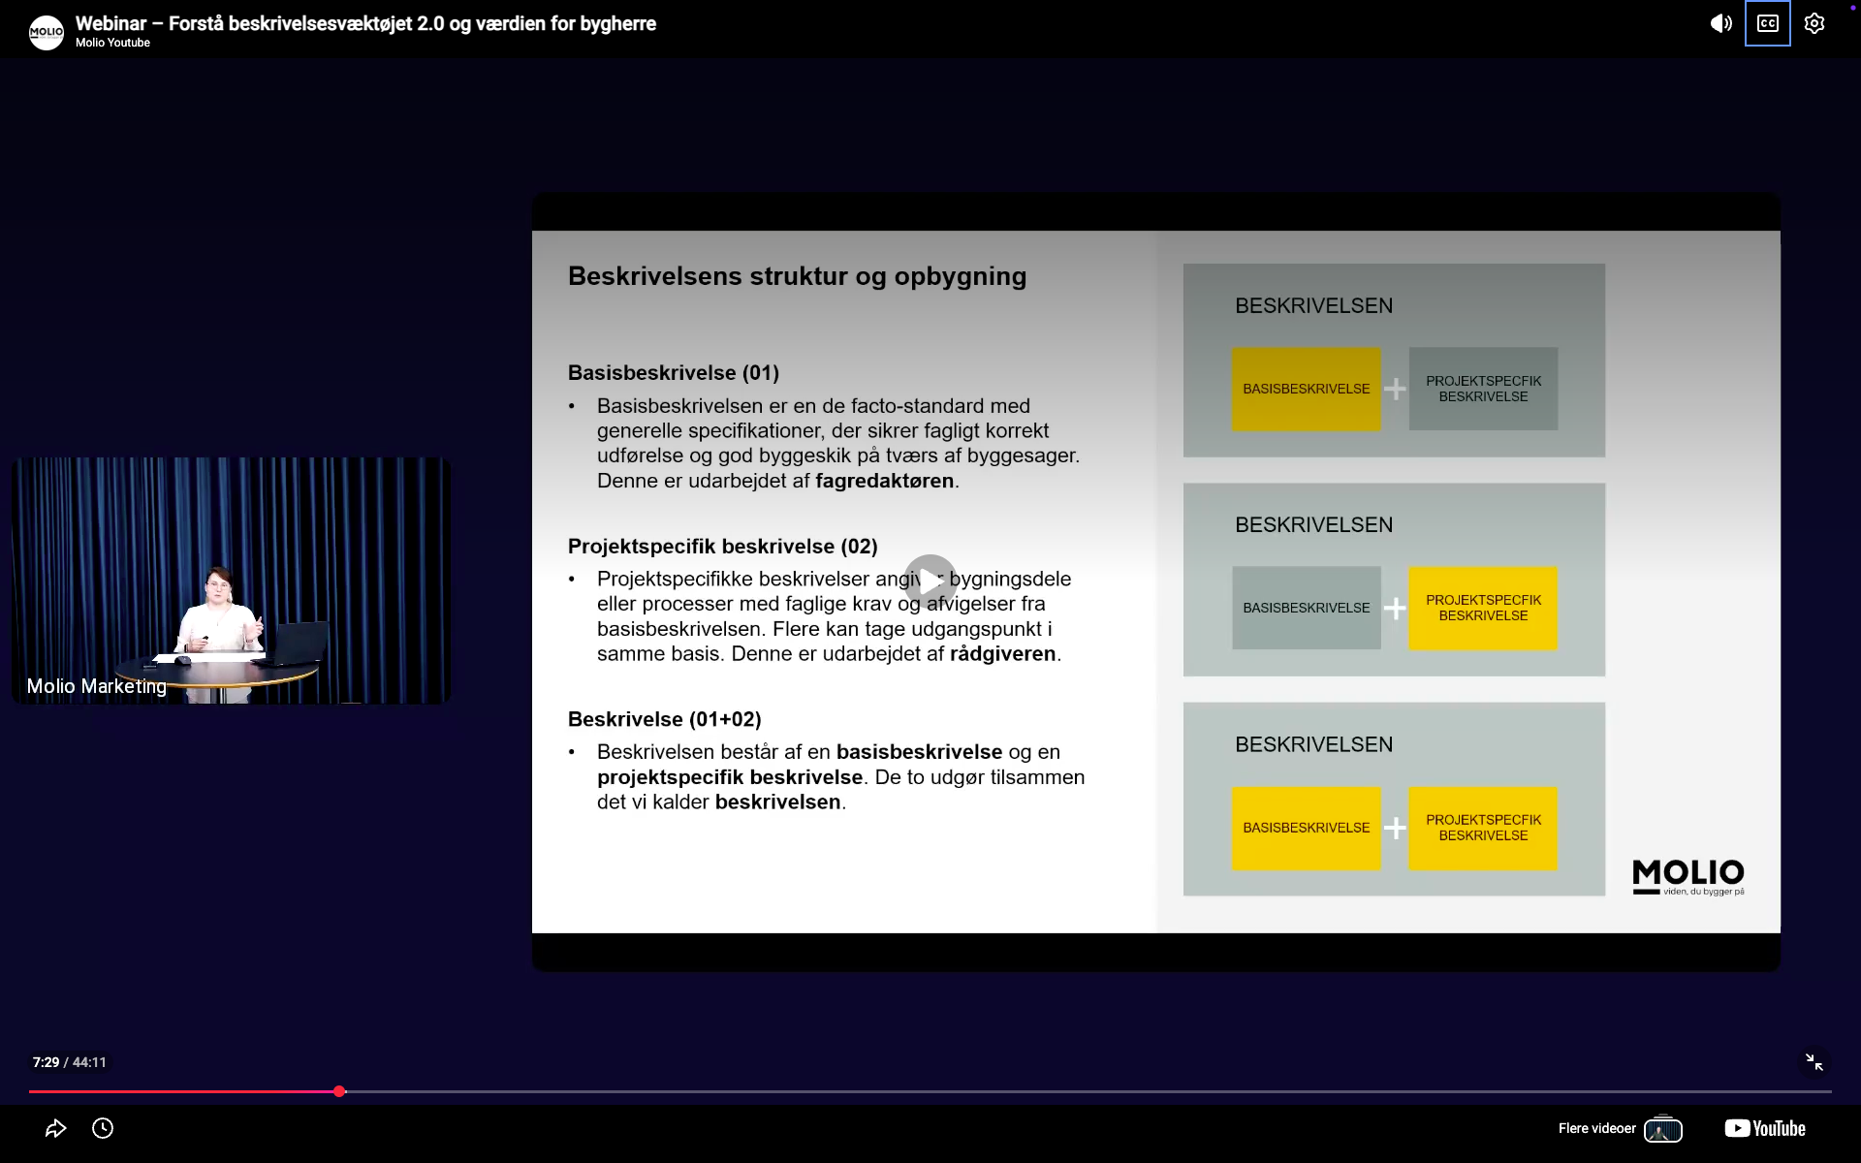The height and width of the screenshot is (1163, 1861).
Task: Share the video using the arrow icon
Action: pos(55,1128)
